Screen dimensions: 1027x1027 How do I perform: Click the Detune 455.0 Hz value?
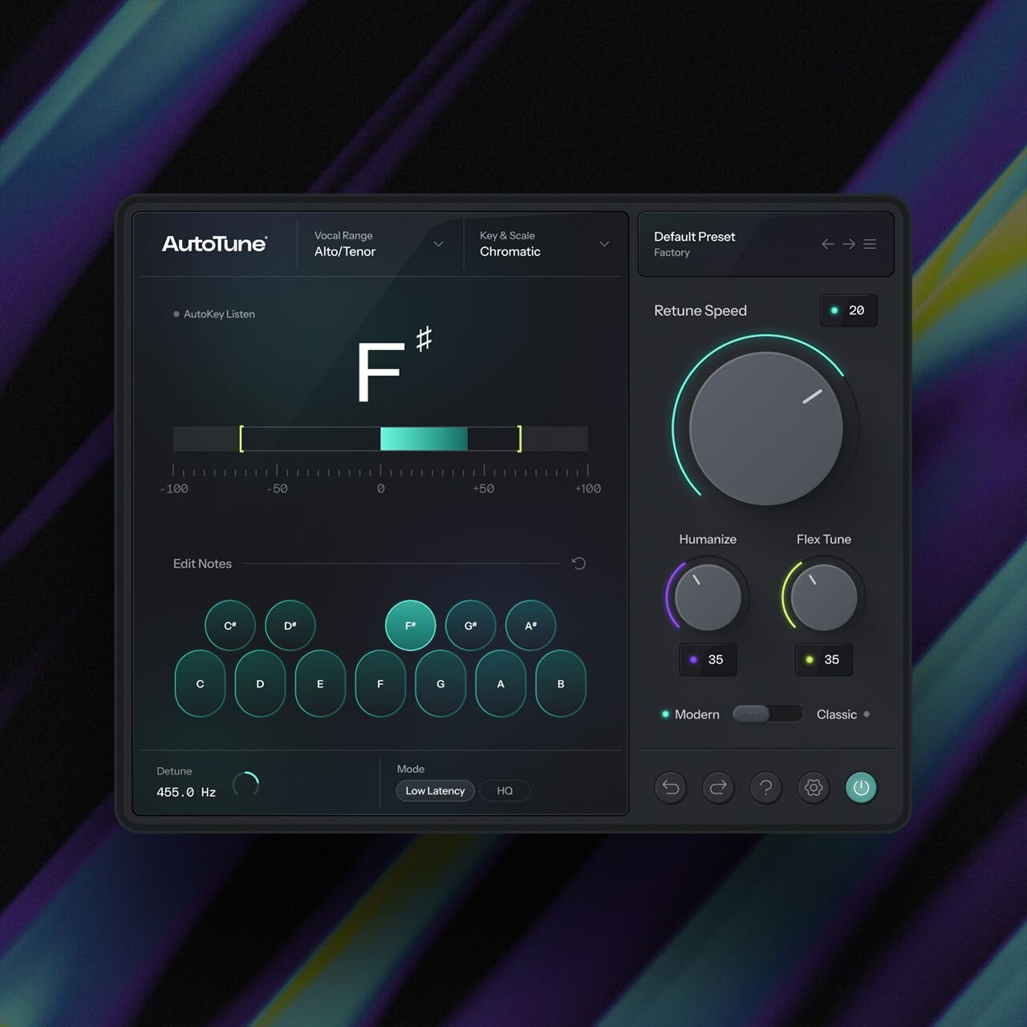186,792
